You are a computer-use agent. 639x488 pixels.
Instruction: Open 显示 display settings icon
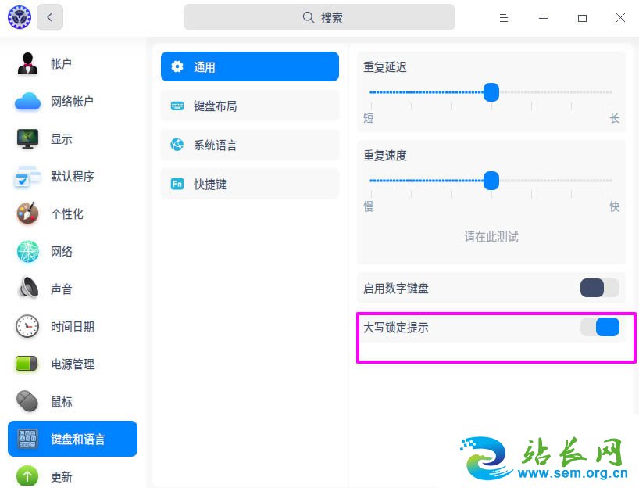pyautogui.click(x=27, y=139)
